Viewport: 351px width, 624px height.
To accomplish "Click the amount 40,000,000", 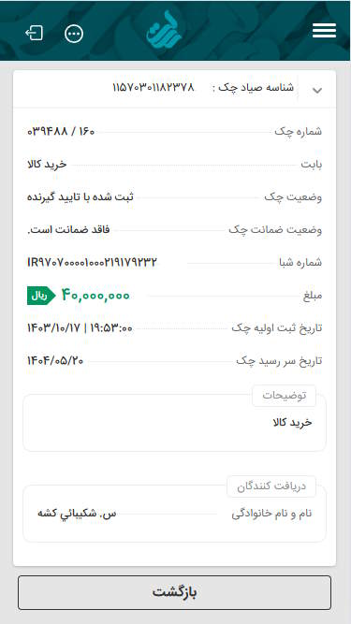I will [x=95, y=296].
